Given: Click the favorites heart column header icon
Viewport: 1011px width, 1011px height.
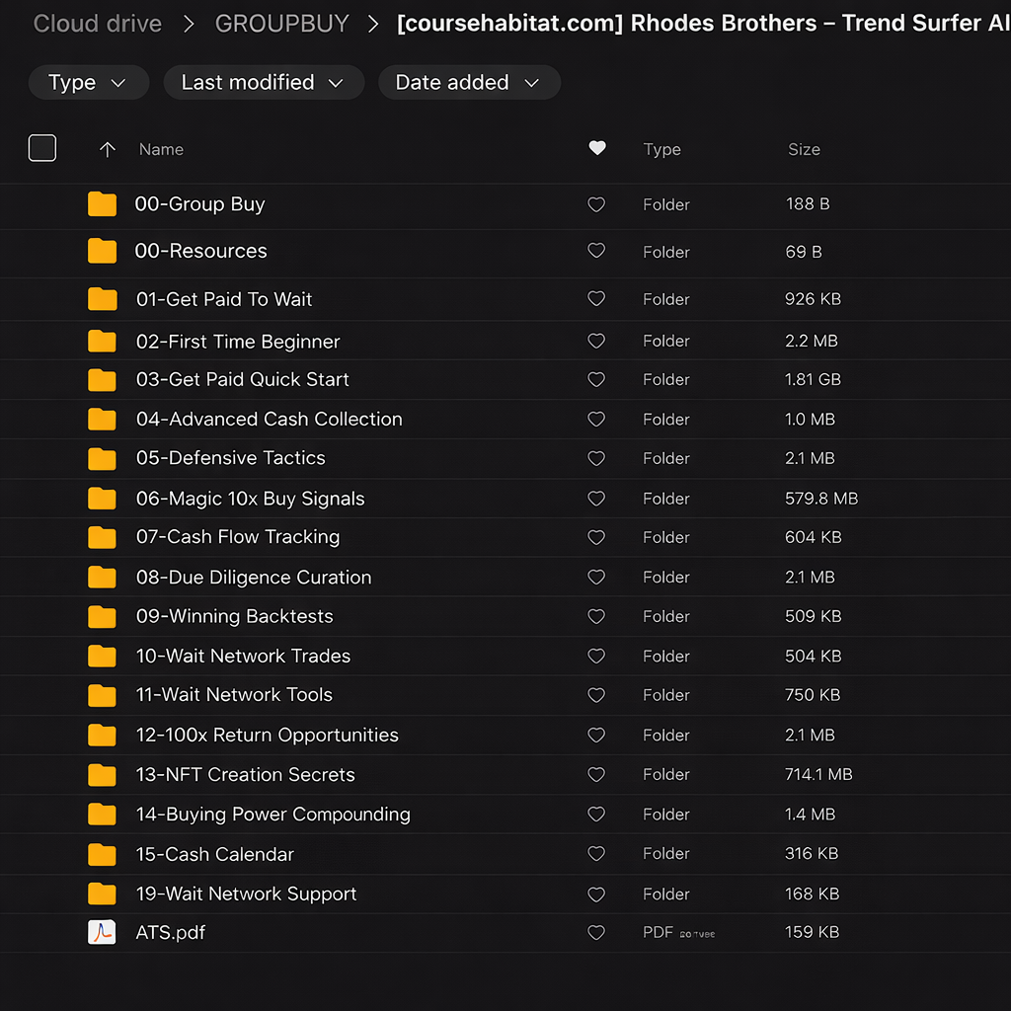Looking at the screenshot, I should [596, 148].
